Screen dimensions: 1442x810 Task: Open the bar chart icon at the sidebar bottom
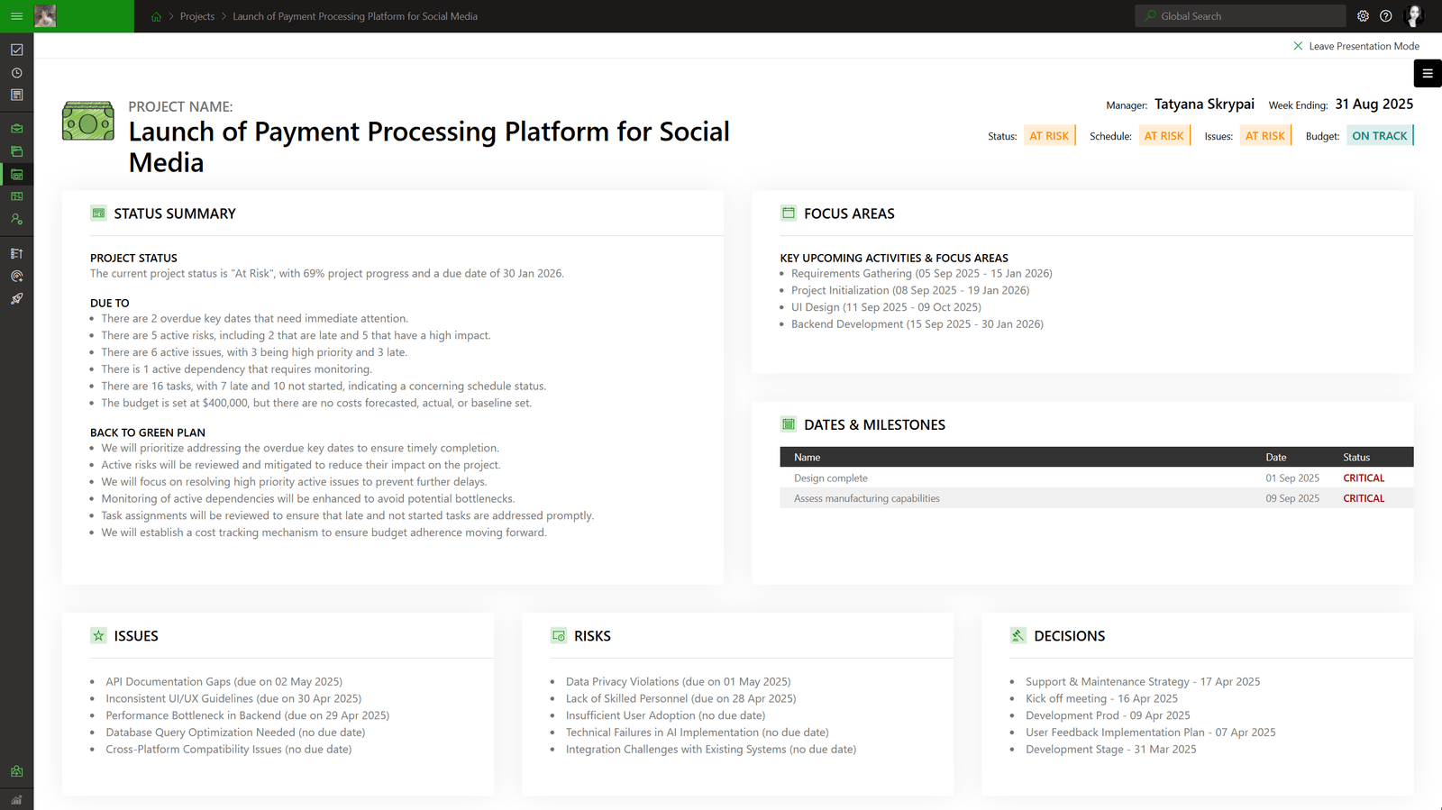(16, 799)
